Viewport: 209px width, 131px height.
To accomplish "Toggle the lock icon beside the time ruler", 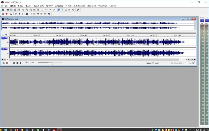I will click(3, 35).
